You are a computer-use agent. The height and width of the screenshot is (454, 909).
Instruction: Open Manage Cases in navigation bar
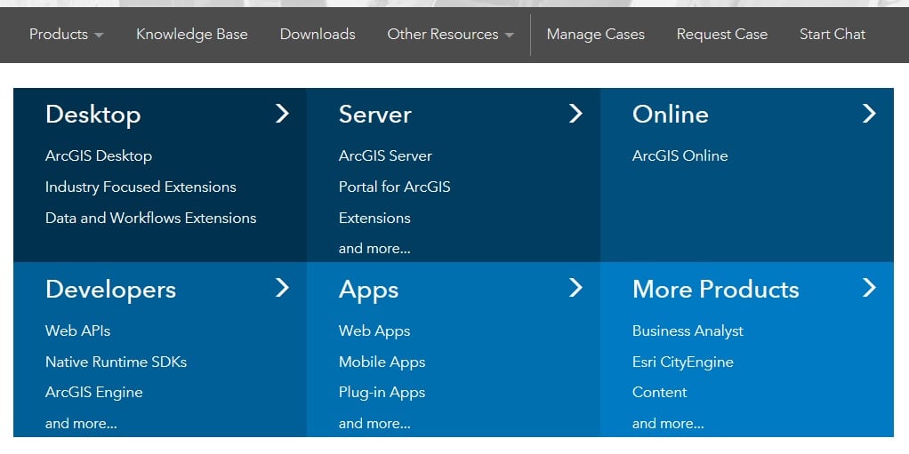coord(595,34)
